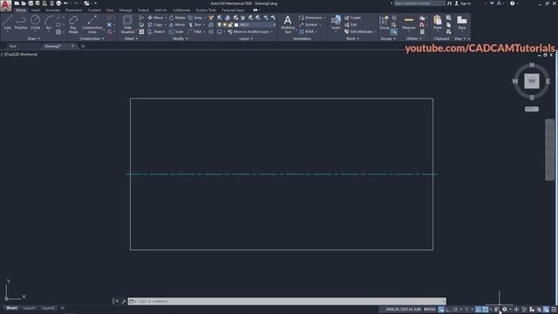Screen dimensions: 558x314
Task: Select the Stretch command
Action: [156, 31]
